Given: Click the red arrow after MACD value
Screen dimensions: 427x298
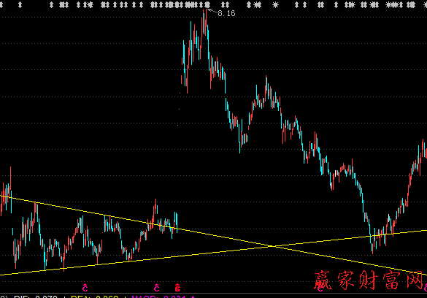Looking at the screenshot, I should point(193,297).
